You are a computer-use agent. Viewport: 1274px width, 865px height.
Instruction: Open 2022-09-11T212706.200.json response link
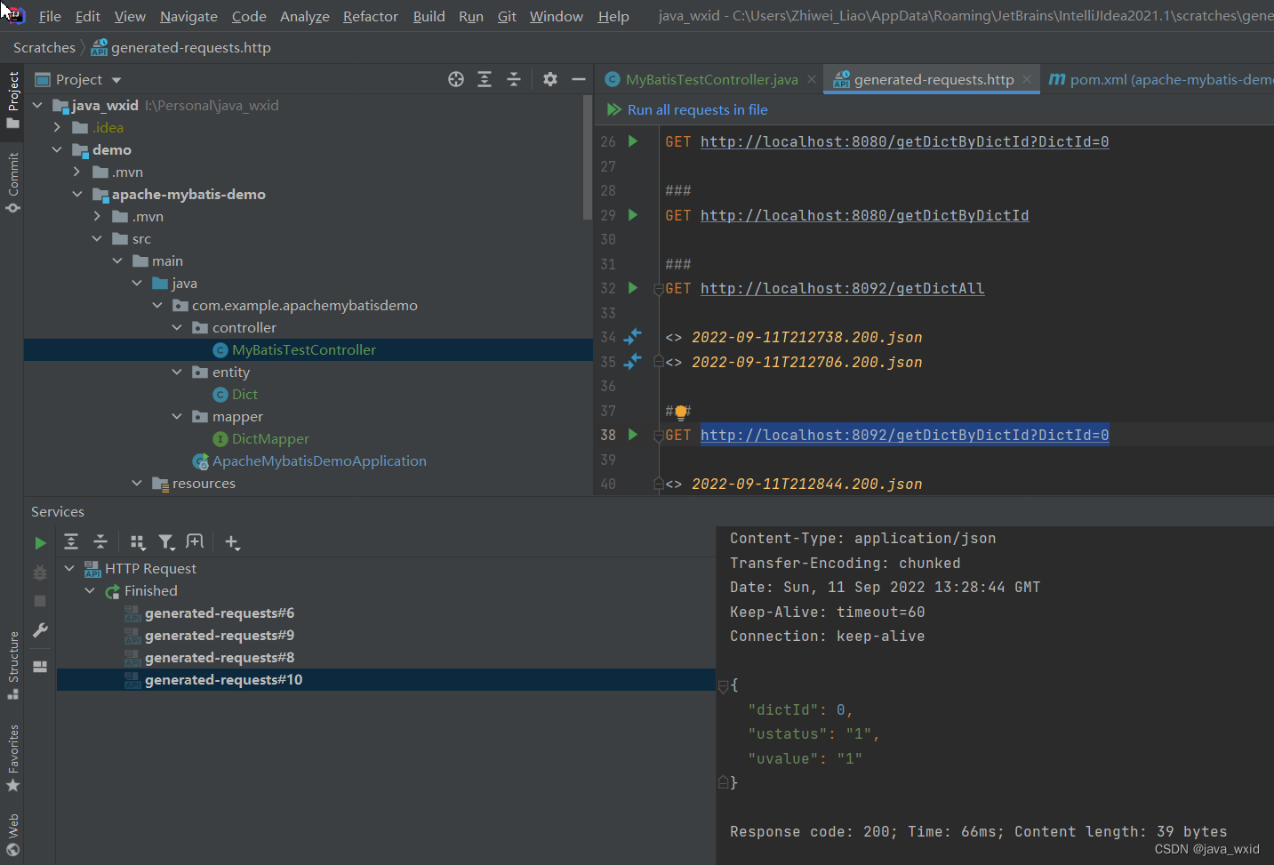[806, 362]
